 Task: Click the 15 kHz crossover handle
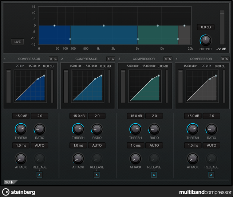178,39
